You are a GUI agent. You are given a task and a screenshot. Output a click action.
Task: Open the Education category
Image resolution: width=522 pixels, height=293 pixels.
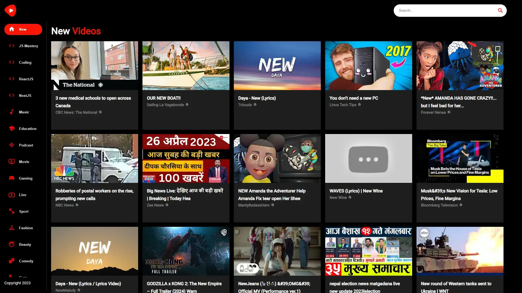tap(23, 129)
